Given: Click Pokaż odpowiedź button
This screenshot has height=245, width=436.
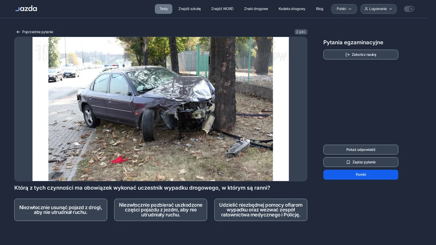Looking at the screenshot, I should pyautogui.click(x=361, y=150).
